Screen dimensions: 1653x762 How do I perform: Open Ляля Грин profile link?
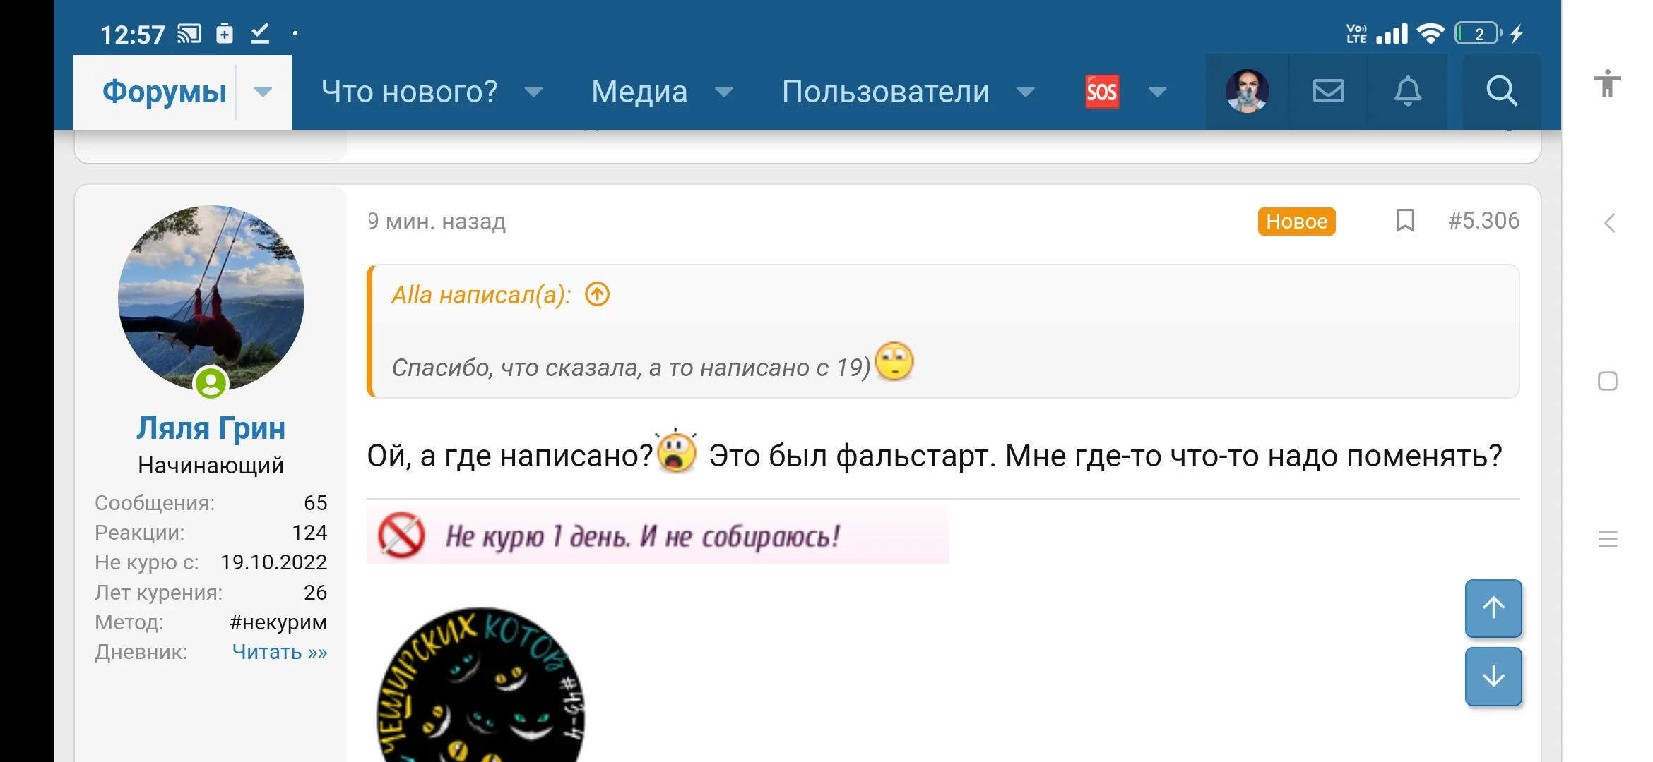[212, 428]
